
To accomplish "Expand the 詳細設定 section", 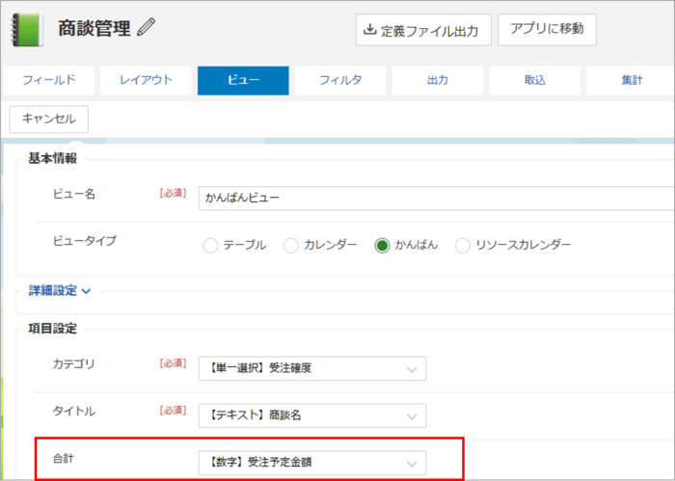I will pyautogui.click(x=60, y=291).
